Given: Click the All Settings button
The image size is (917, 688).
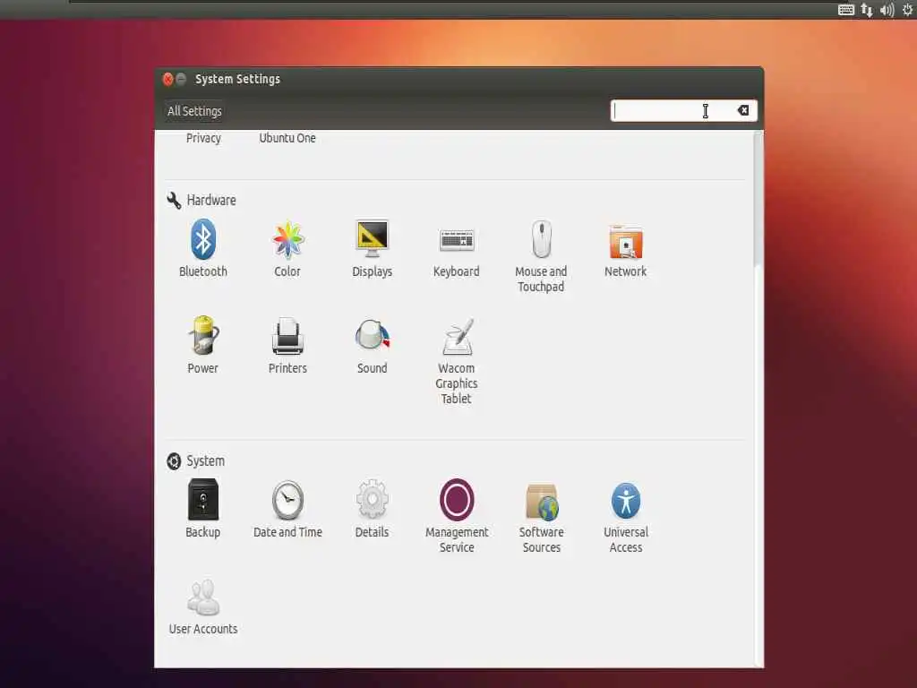Looking at the screenshot, I should point(194,111).
